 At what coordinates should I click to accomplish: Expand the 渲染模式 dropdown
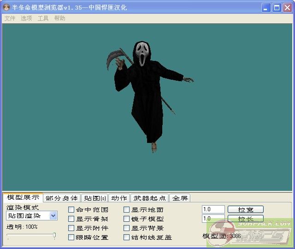(53, 216)
